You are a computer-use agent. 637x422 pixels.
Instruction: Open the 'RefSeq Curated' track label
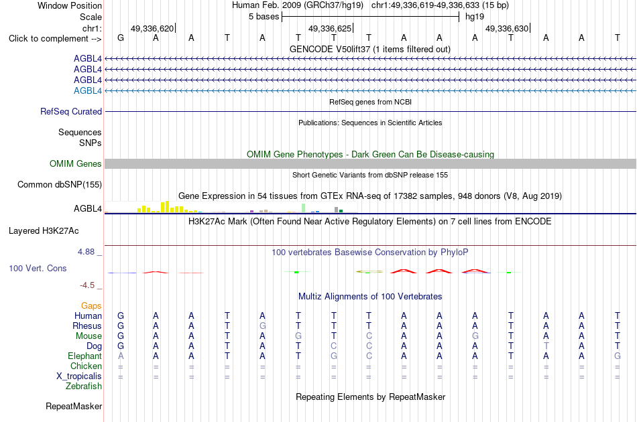click(x=70, y=112)
